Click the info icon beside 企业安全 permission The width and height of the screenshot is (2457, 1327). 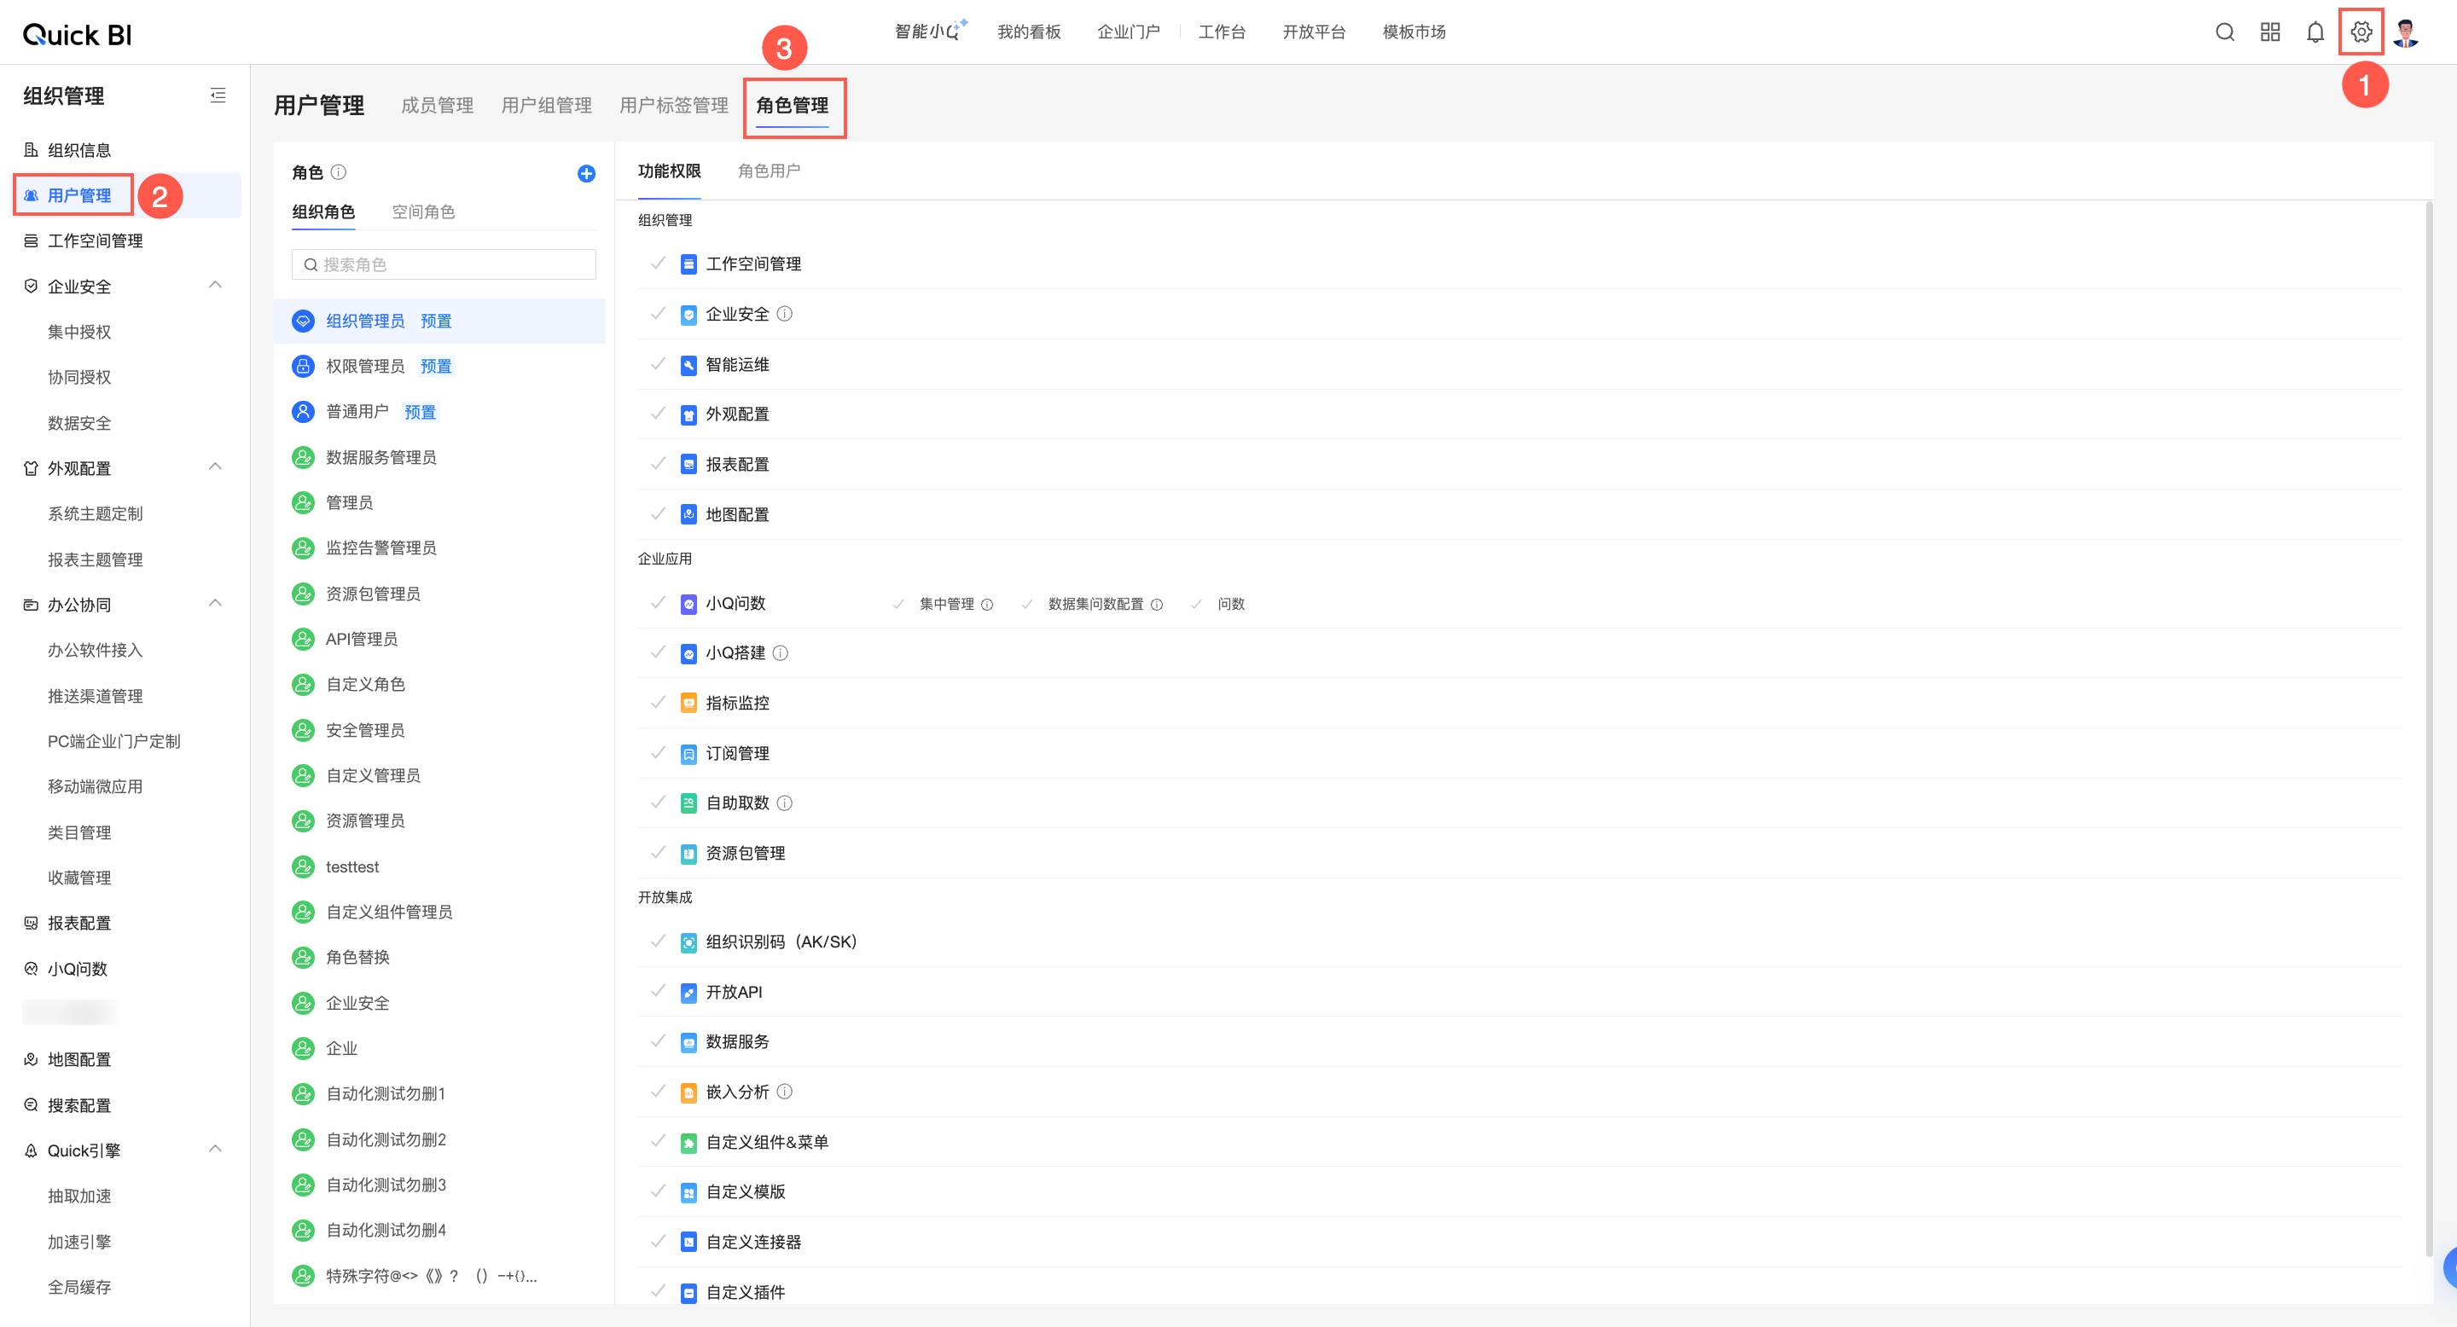pos(784,314)
